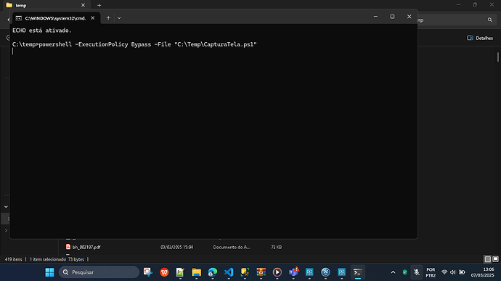Add a new File Explorer tab
The width and height of the screenshot is (501, 281).
tap(99, 5)
